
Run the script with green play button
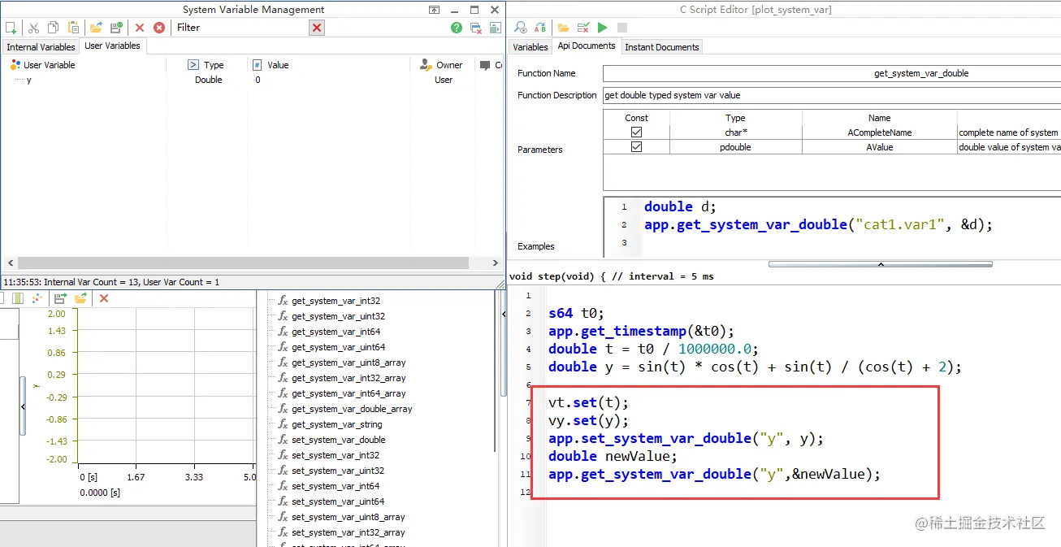click(602, 28)
